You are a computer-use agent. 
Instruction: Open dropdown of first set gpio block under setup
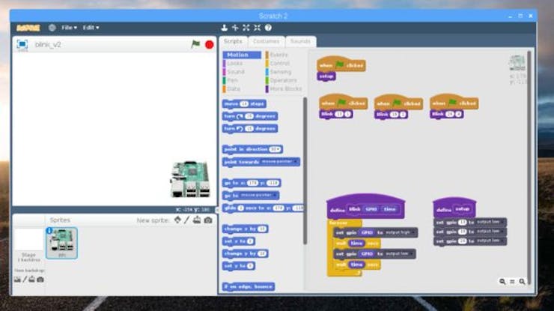502,222
